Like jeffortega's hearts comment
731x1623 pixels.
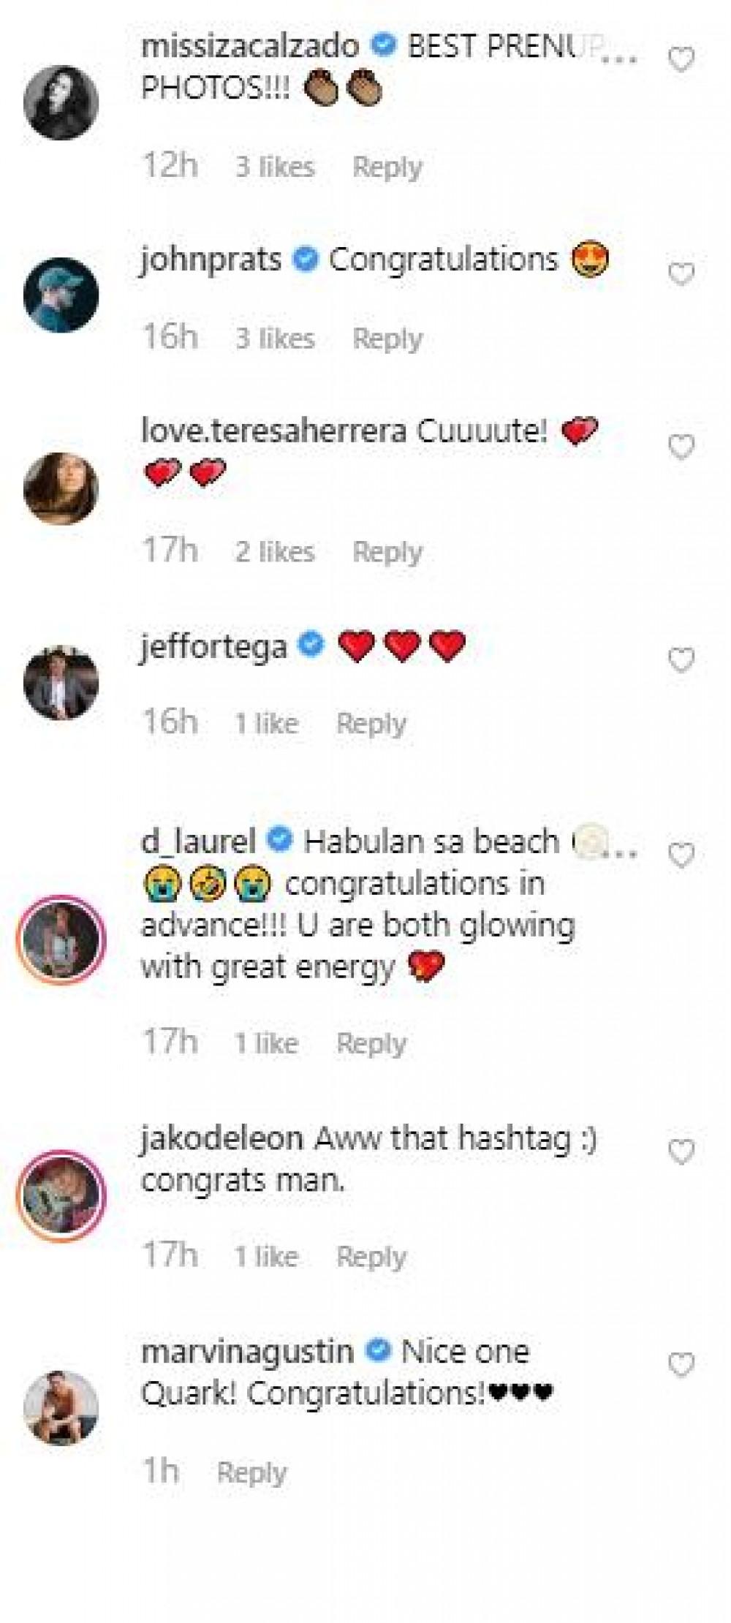click(681, 660)
